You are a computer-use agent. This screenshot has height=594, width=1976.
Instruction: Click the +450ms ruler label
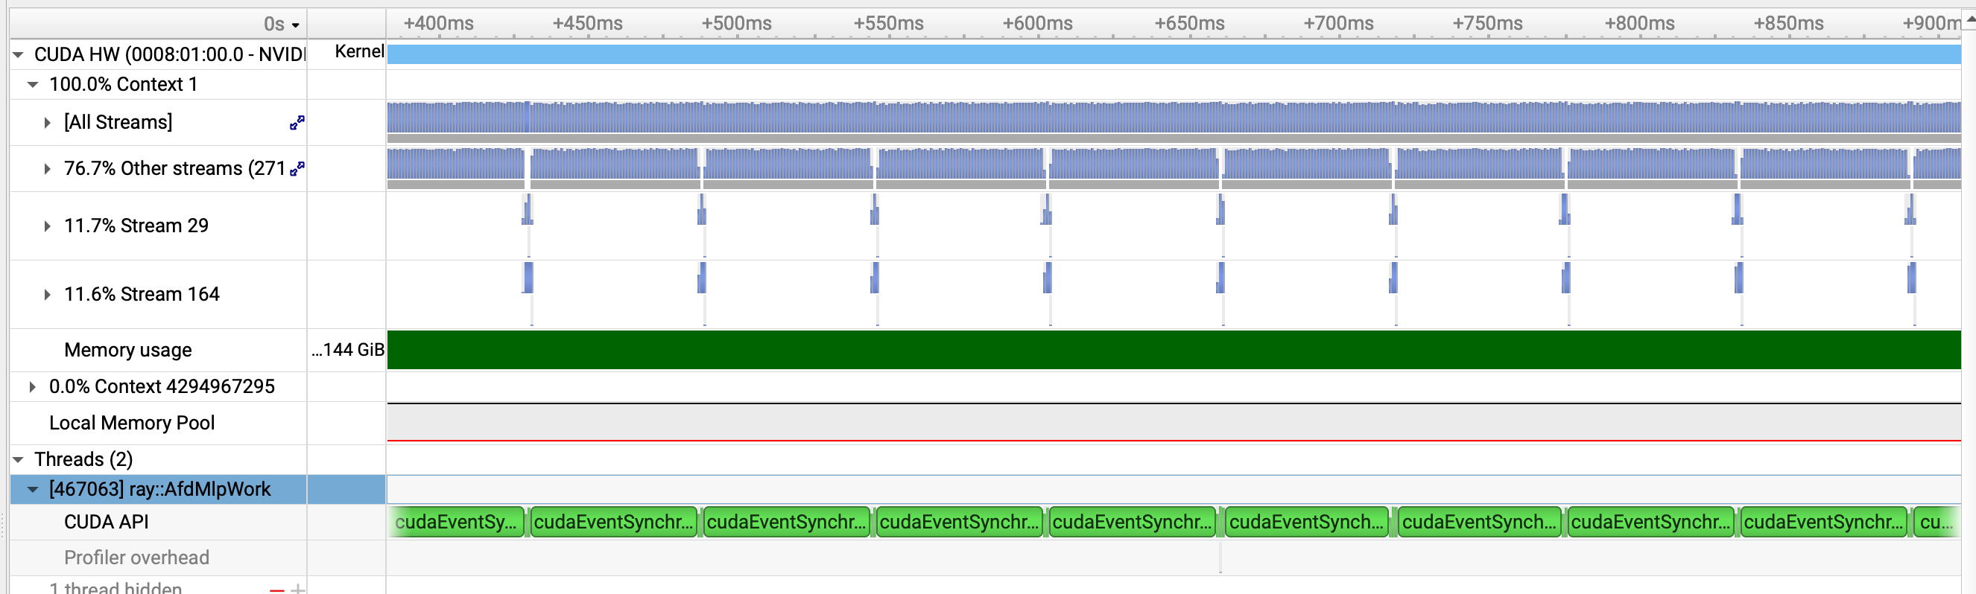pyautogui.click(x=588, y=24)
